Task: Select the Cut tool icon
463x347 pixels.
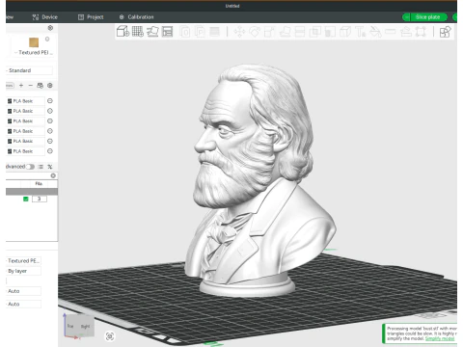Action: [x=300, y=32]
